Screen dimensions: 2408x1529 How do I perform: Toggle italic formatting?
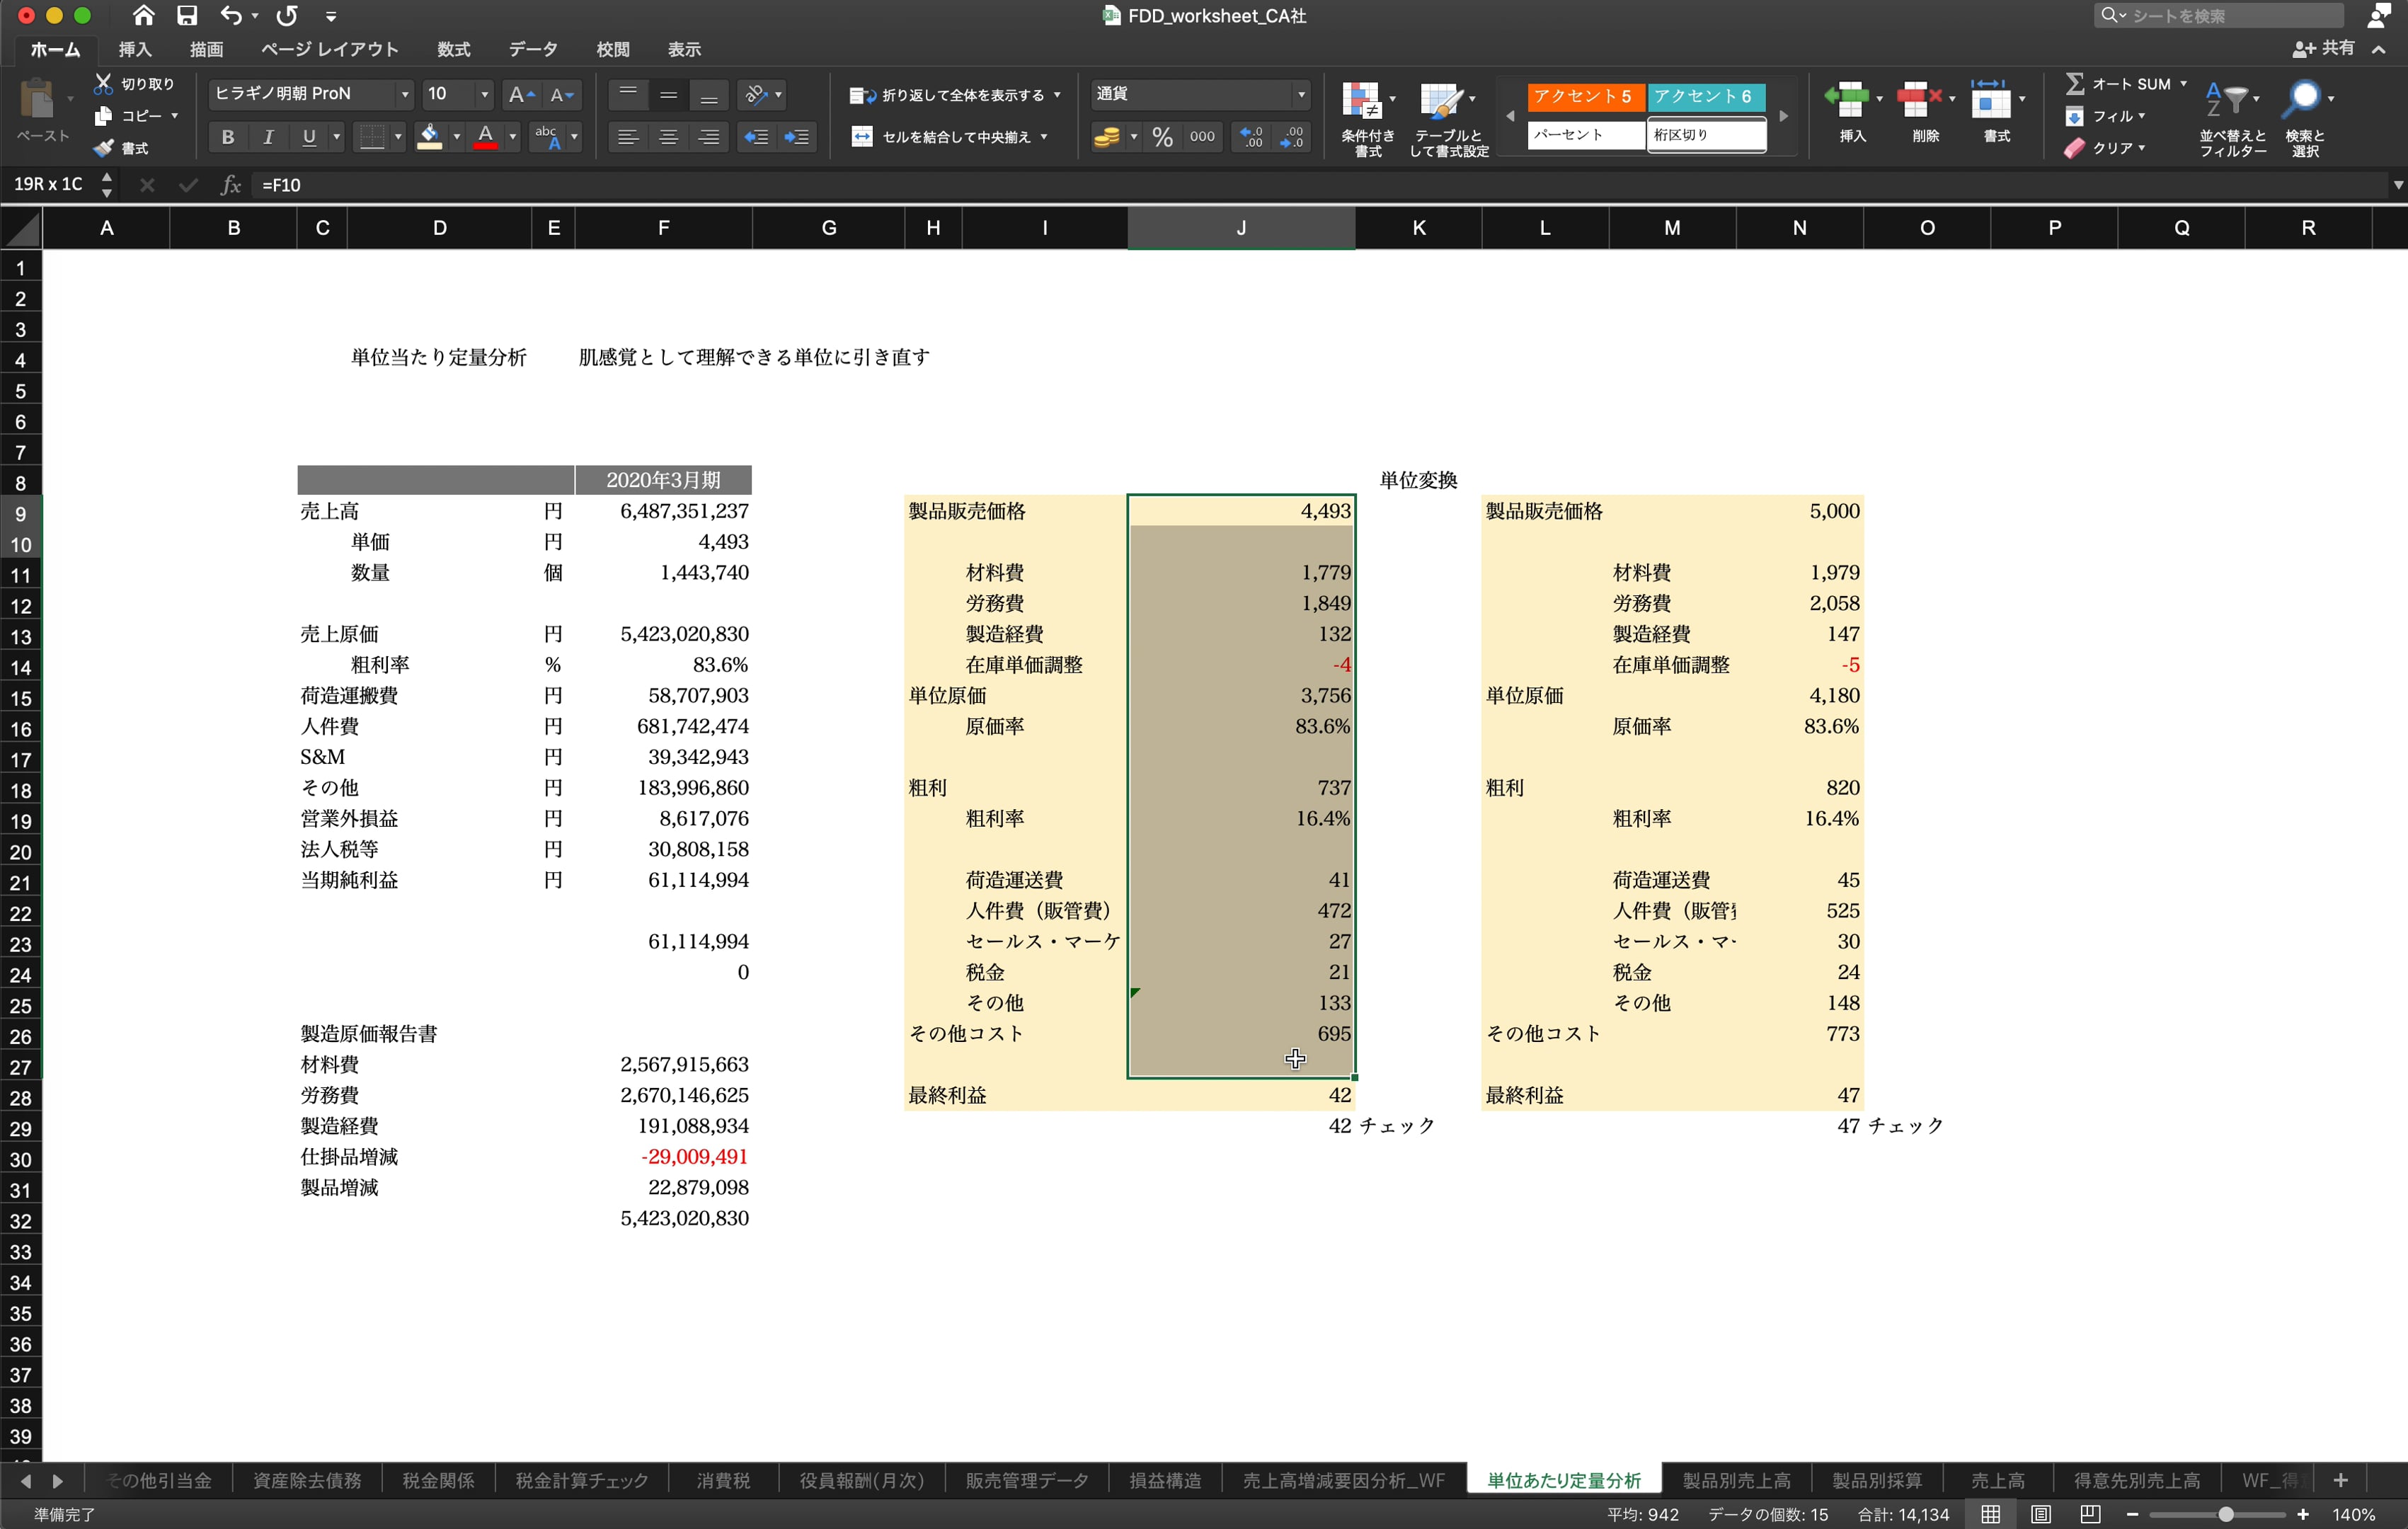pos(268,137)
